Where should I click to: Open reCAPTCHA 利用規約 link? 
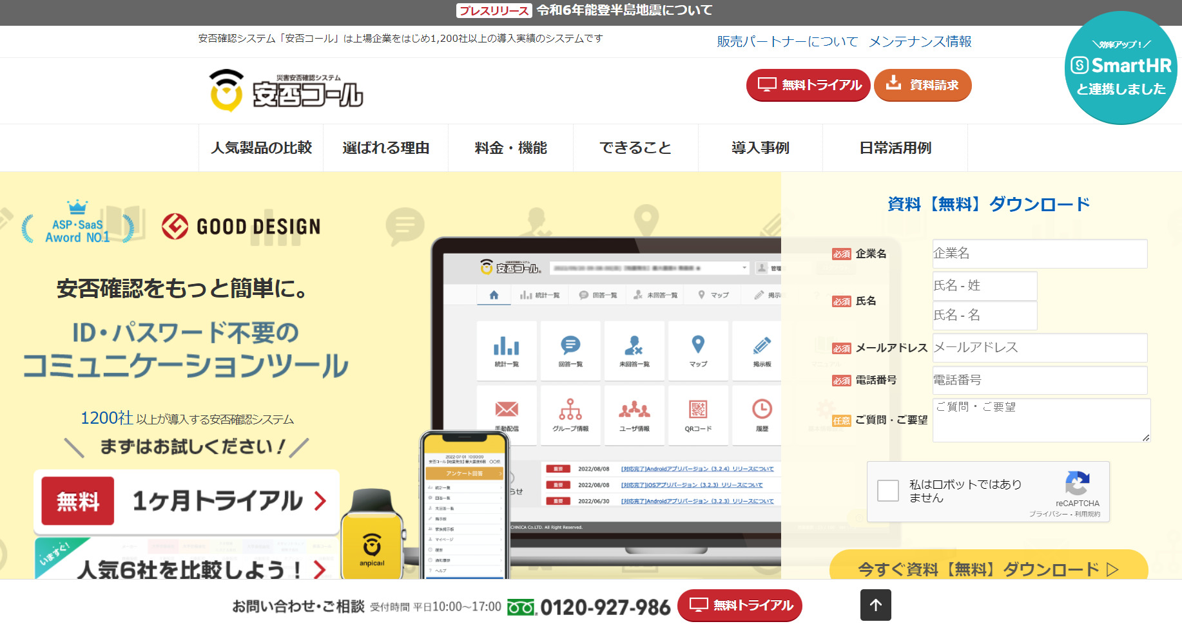1087,514
